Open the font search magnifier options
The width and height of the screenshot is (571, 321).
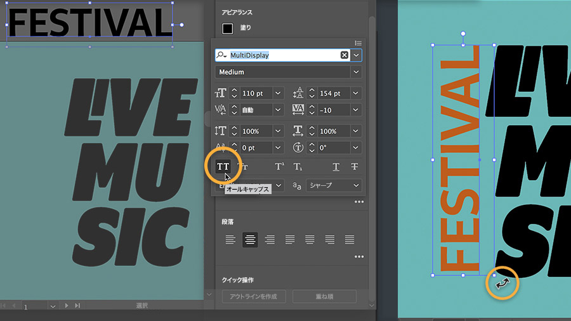pos(221,55)
